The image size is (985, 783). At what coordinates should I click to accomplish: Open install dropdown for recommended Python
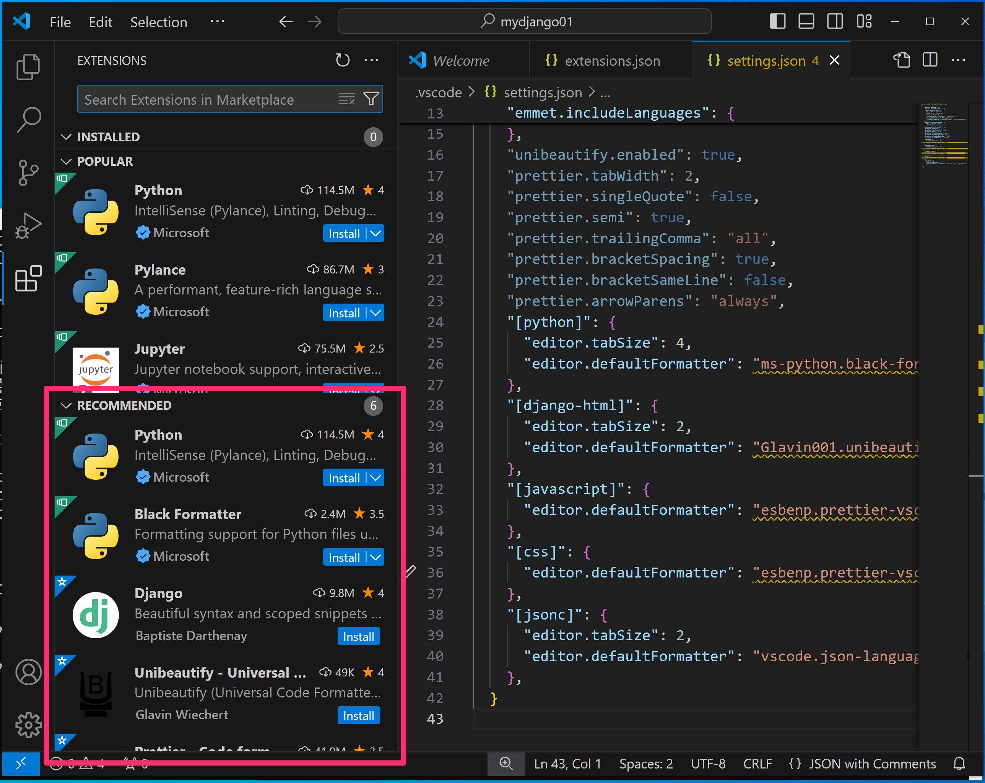376,478
